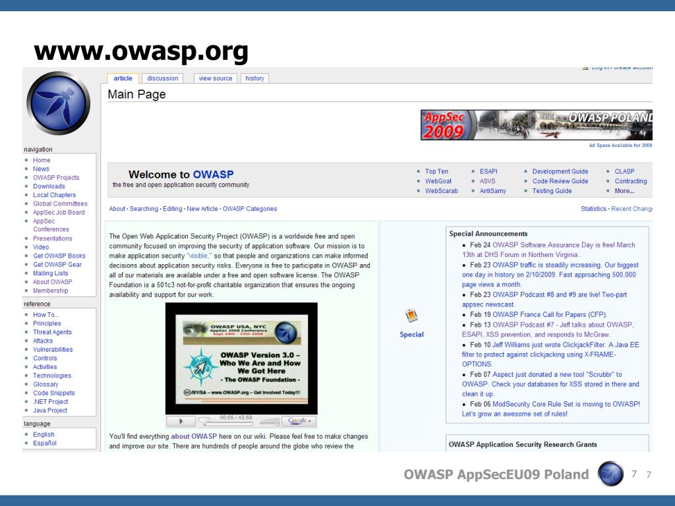The height and width of the screenshot is (506, 675).
Task: Open the Development Guide link
Action: click(560, 171)
